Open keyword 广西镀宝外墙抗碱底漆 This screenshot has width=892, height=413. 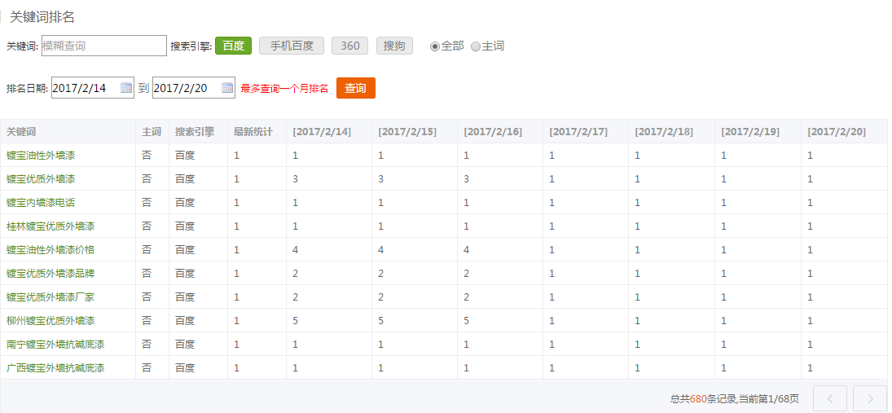point(55,368)
